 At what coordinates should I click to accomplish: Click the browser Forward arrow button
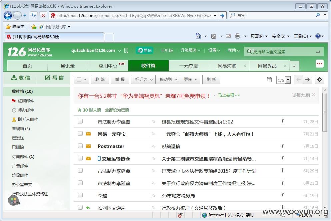17,15
